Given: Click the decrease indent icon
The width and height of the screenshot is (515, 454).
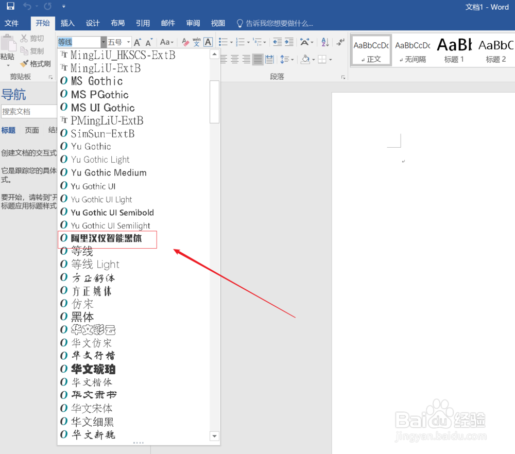Looking at the screenshot, I should 277,42.
